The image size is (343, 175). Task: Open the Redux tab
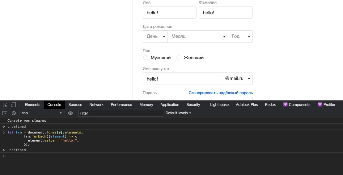270,105
